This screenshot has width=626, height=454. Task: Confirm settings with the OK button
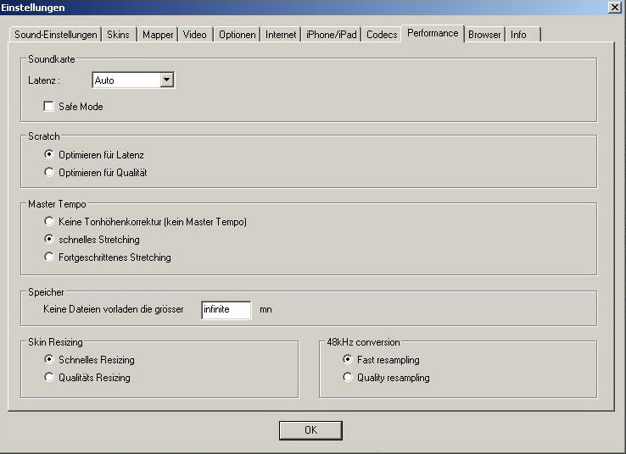310,430
